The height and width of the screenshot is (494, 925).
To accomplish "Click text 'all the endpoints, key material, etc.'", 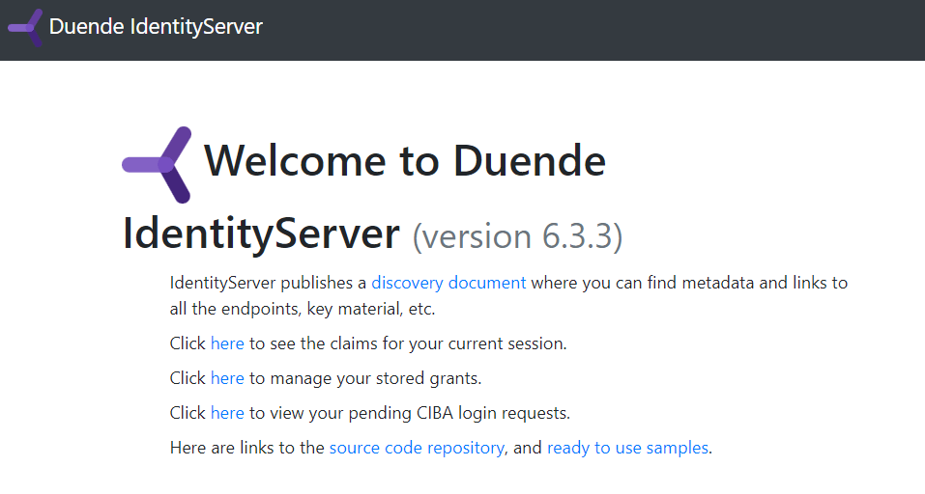I will tap(302, 309).
